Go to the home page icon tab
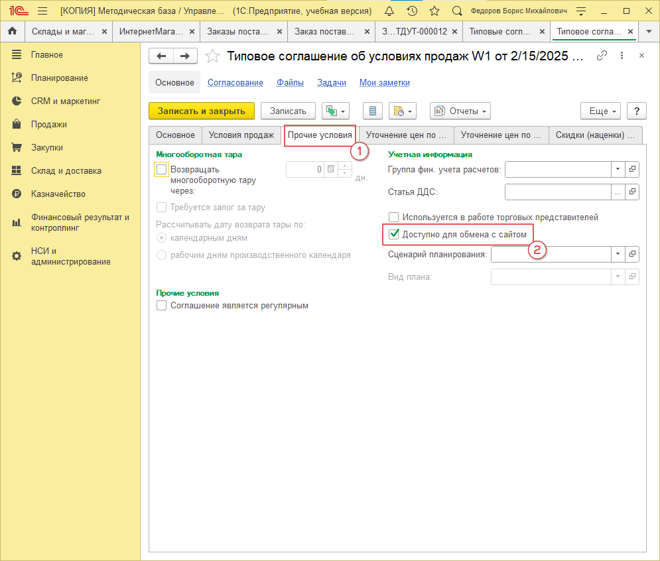Image resolution: width=660 pixels, height=561 pixels. click(12, 31)
